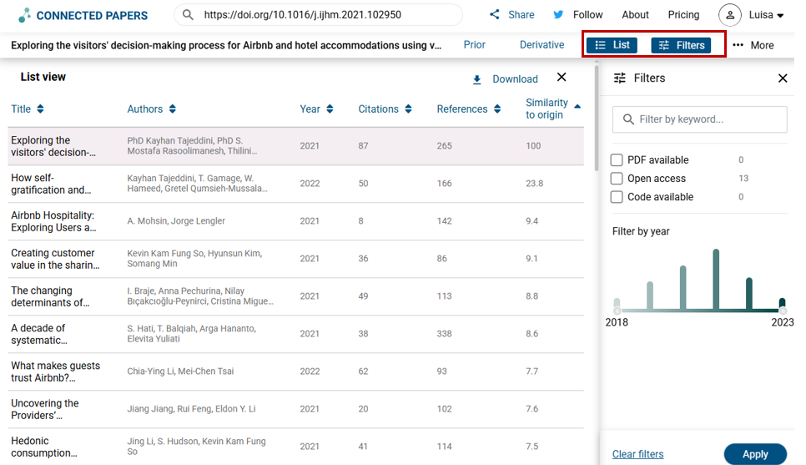Click the Clear filters link
The image size is (806, 465).
coord(637,454)
